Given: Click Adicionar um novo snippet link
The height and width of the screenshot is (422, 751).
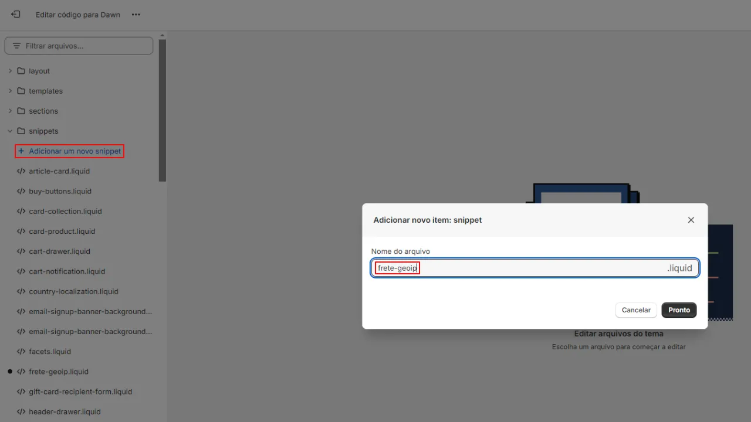Looking at the screenshot, I should click(75, 151).
